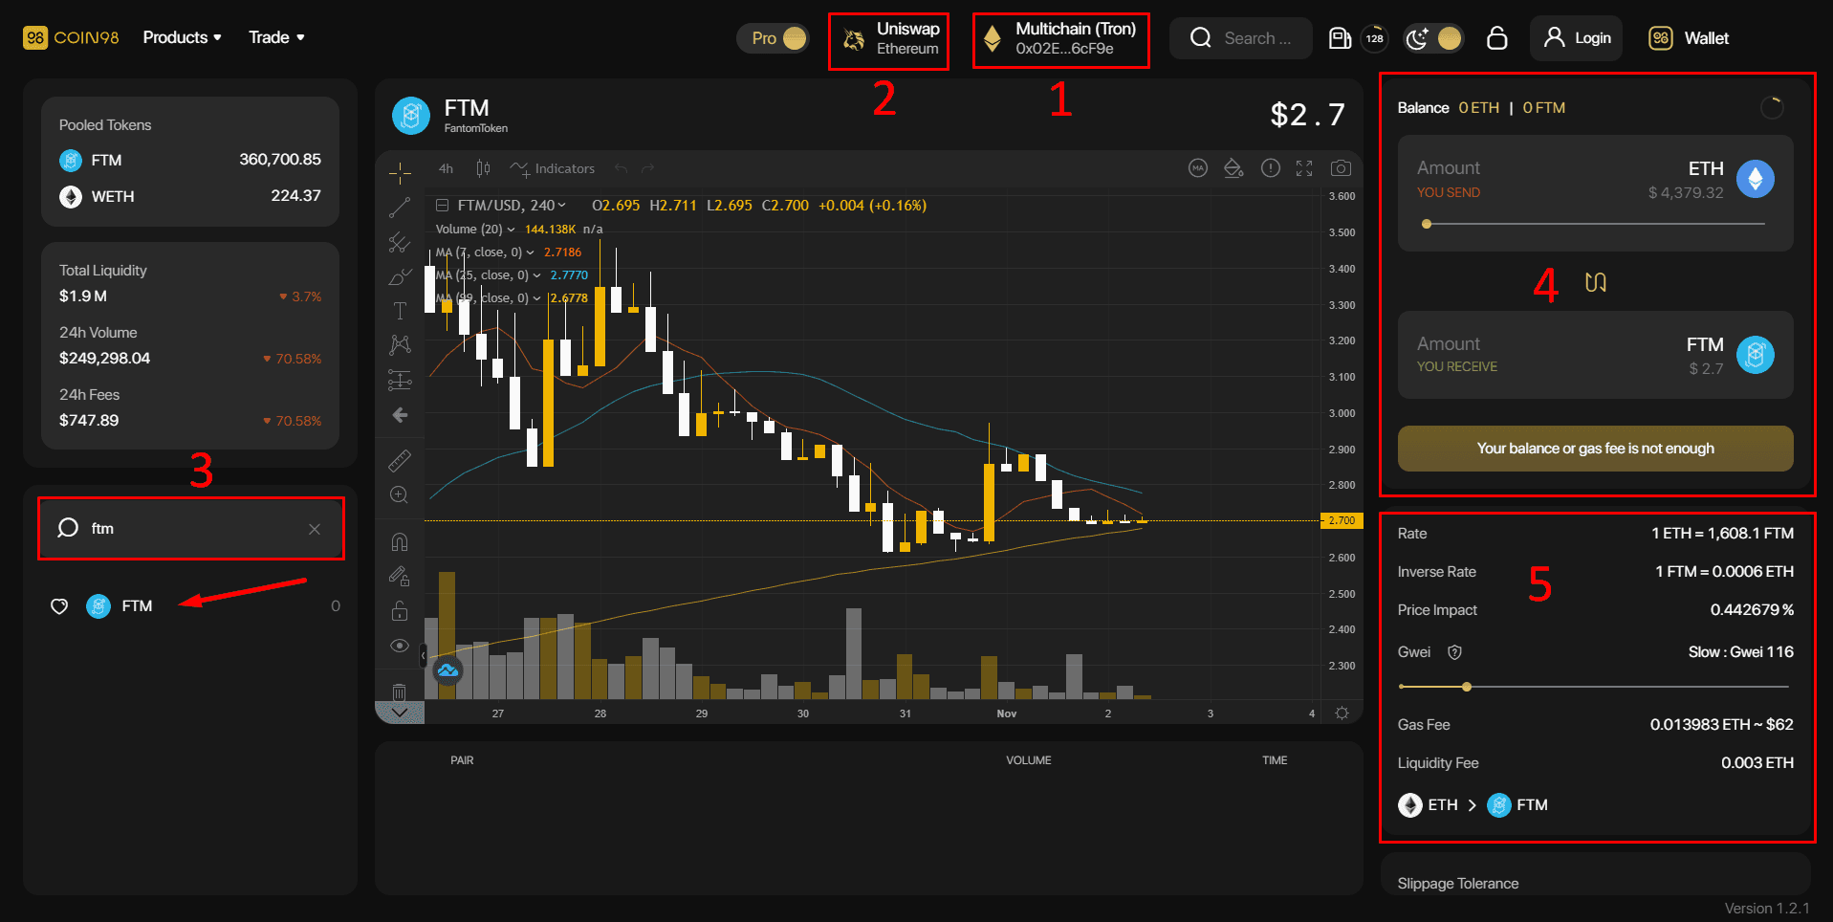Viewport: 1833px width, 922px height.
Task: Favorite FTM with the heart icon
Action: tap(59, 606)
